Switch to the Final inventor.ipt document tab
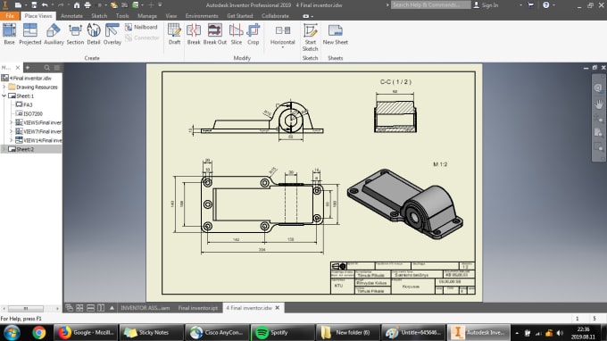This screenshot has height=341, width=607. click(198, 308)
